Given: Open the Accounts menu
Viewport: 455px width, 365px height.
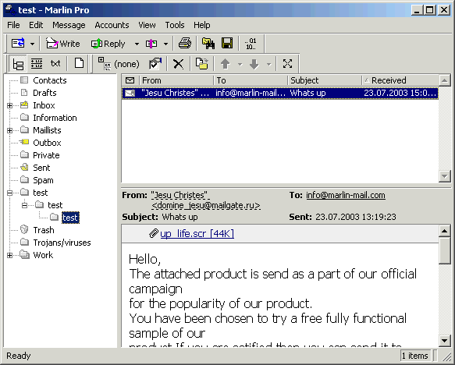Looking at the screenshot, I should click(112, 25).
